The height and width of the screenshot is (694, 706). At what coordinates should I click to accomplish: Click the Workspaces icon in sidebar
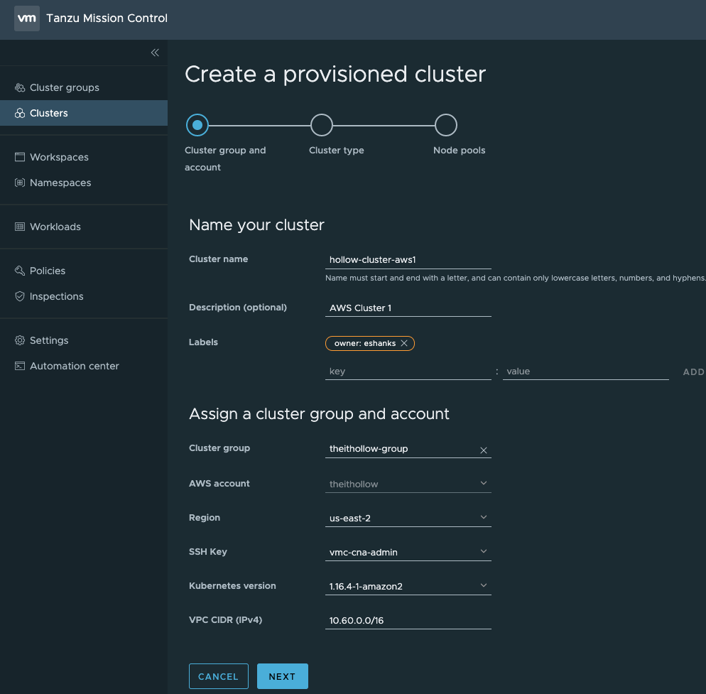(20, 158)
